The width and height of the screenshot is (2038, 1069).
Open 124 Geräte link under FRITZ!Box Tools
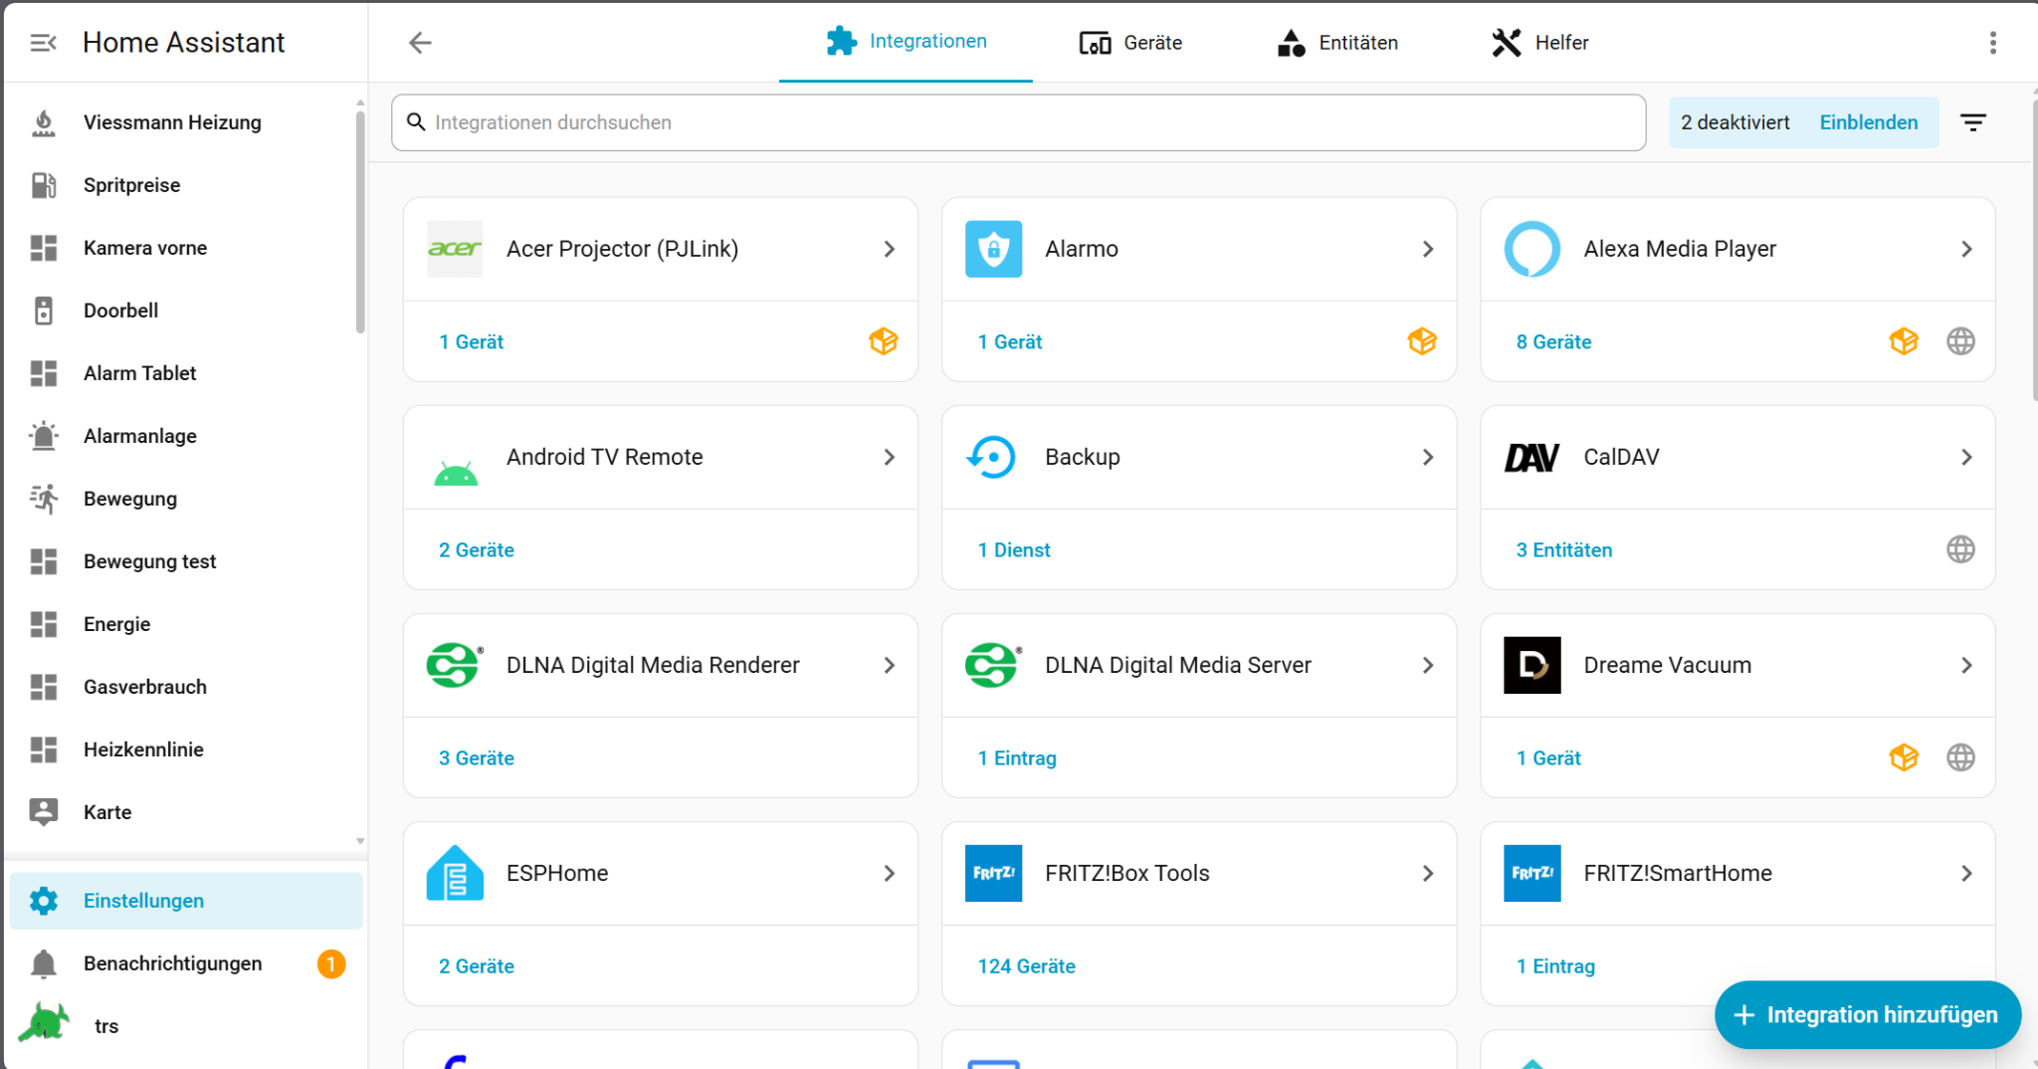tap(1026, 965)
